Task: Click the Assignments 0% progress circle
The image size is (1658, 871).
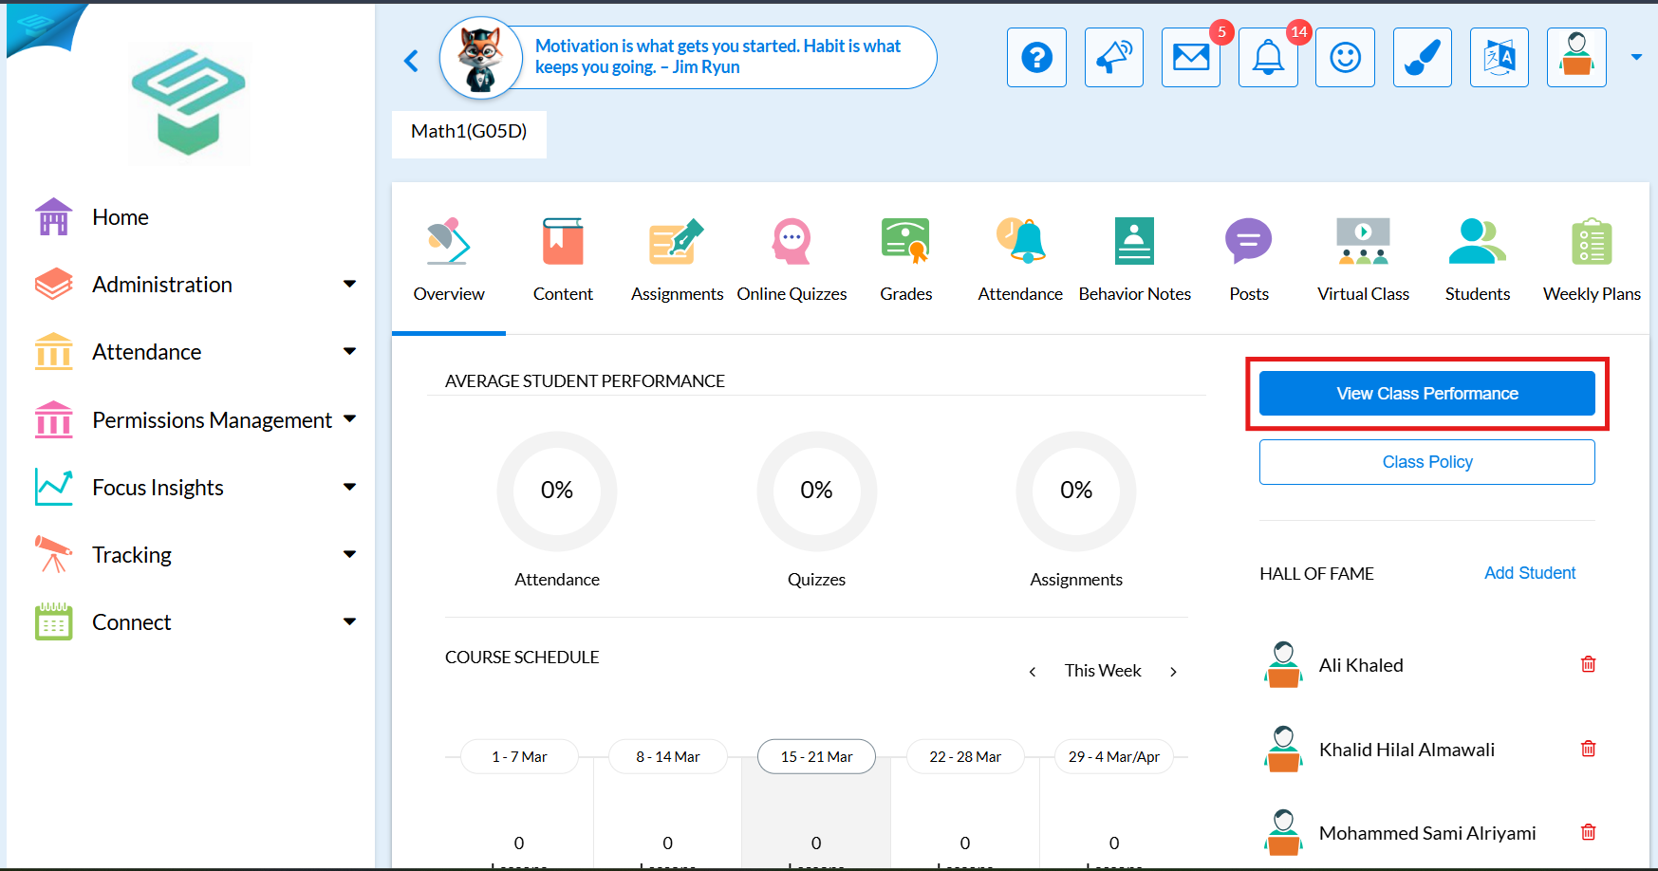Action: (1076, 491)
